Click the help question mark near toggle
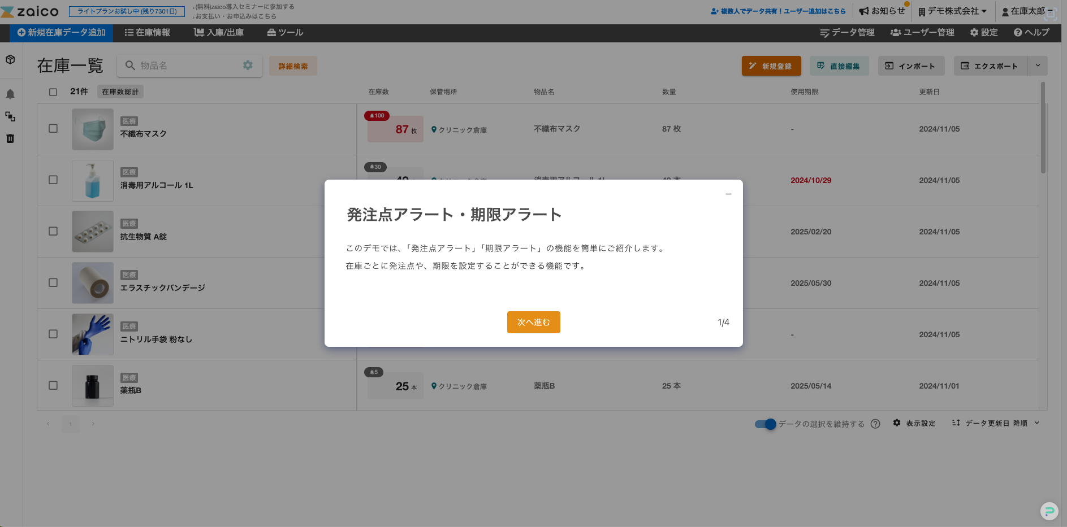Screen dimensions: 1067x527 (x=875, y=424)
